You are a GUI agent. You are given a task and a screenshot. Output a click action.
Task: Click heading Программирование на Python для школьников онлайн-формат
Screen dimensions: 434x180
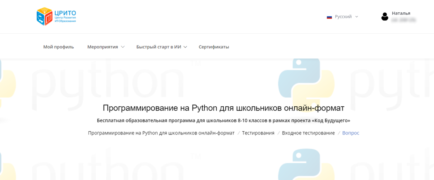pyautogui.click(x=224, y=108)
